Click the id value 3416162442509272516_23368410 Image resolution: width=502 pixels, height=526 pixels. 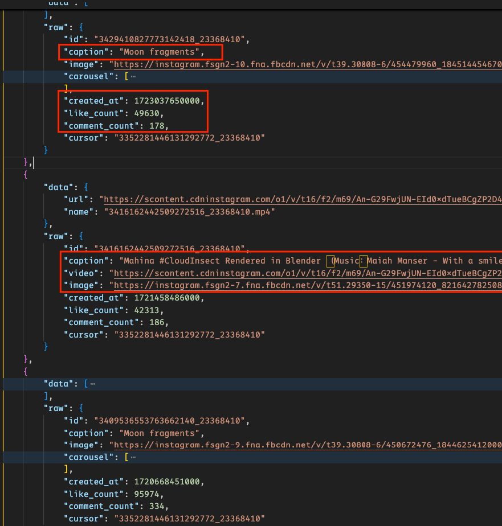click(170, 249)
